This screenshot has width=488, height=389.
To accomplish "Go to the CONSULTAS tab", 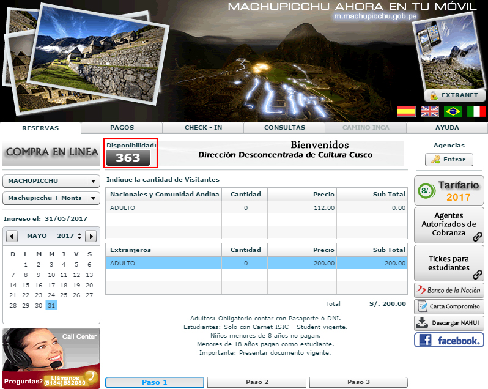I will [284, 128].
